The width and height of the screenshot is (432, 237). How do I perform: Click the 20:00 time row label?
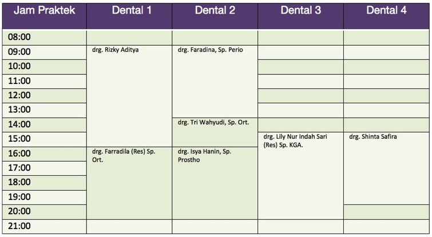20,212
